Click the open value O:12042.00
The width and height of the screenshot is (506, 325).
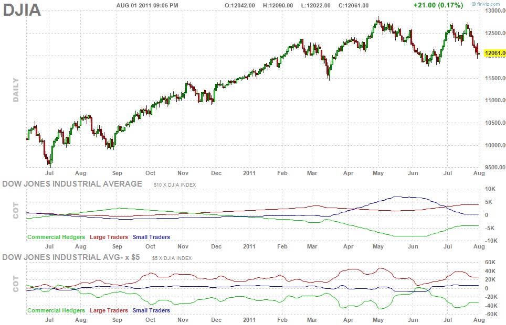click(240, 5)
